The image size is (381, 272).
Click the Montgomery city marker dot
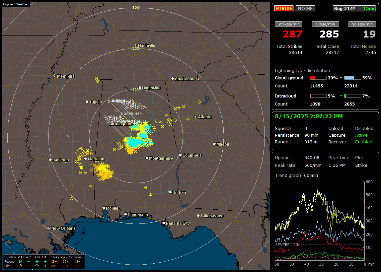147,158
